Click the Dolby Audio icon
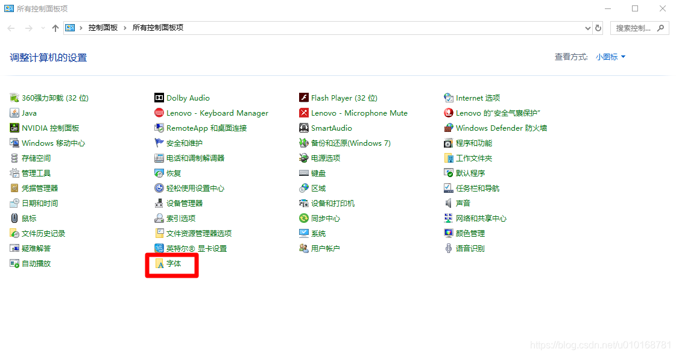 [x=159, y=98]
